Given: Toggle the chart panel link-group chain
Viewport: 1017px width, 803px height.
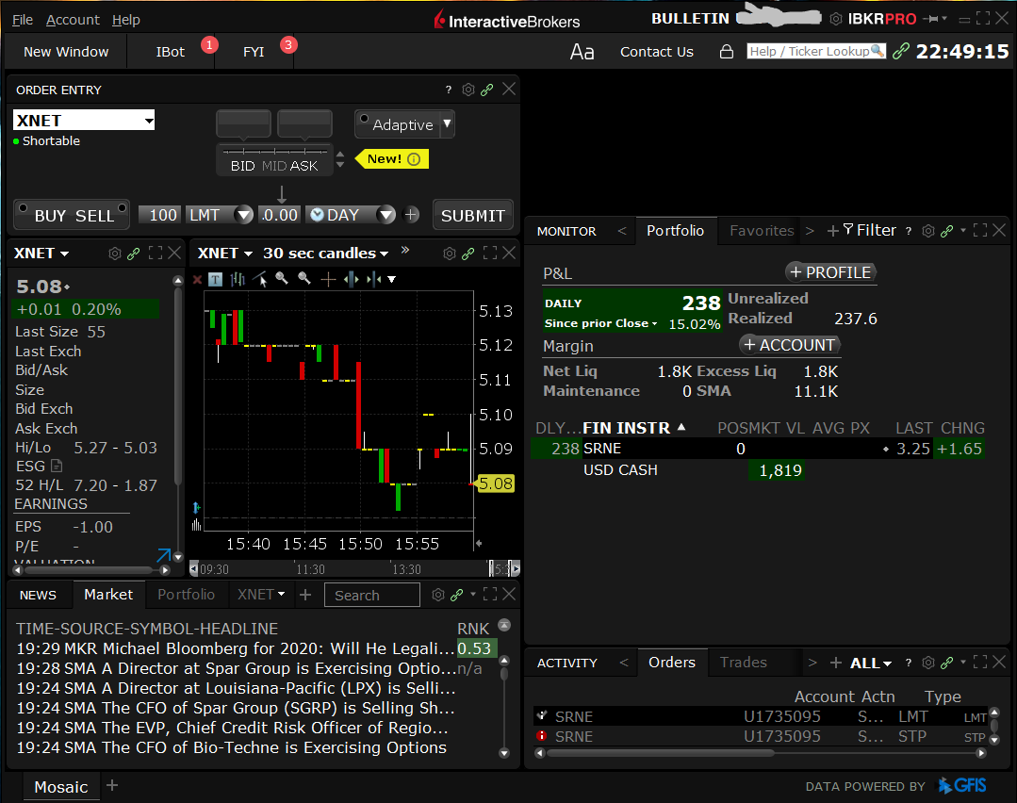Looking at the screenshot, I should pos(468,254).
